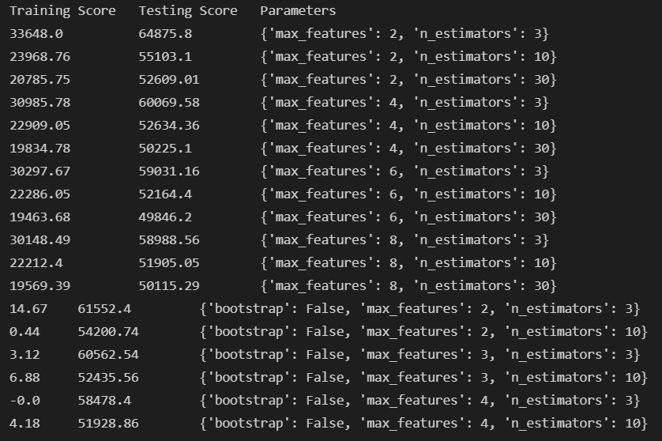Click the Testing Score column header
The image size is (662, 441).
[187, 11]
